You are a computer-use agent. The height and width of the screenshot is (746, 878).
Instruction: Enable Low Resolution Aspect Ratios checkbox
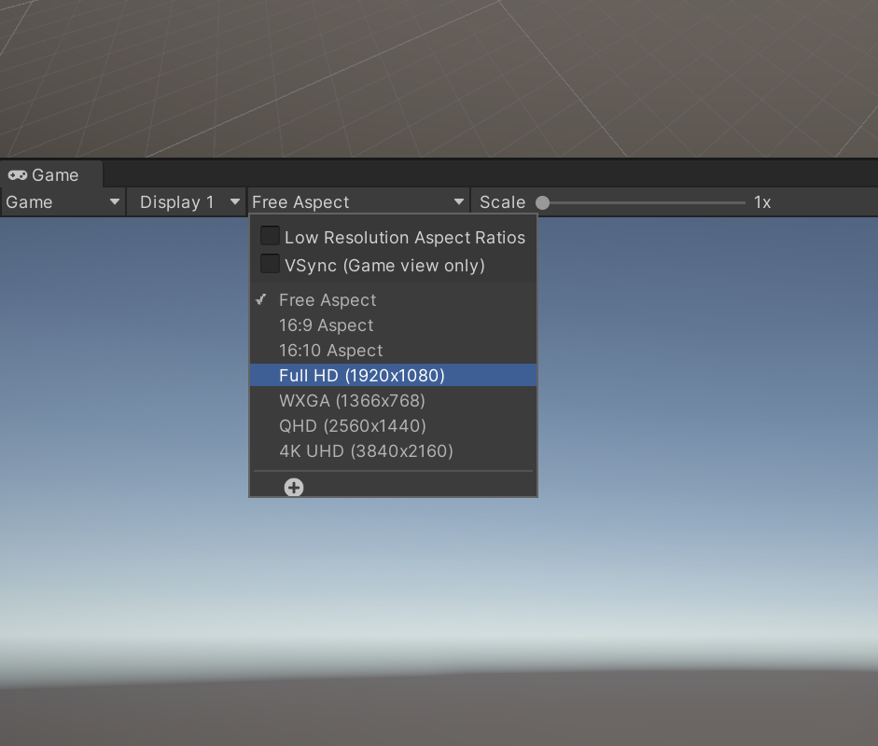pos(270,237)
